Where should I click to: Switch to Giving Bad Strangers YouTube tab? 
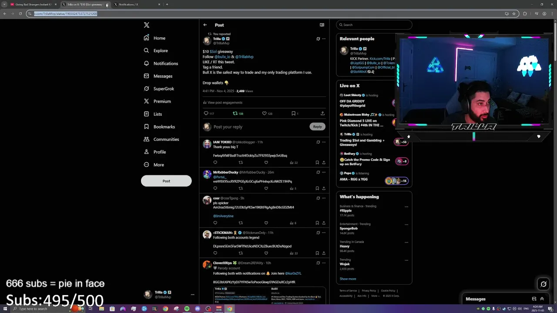pos(34,4)
